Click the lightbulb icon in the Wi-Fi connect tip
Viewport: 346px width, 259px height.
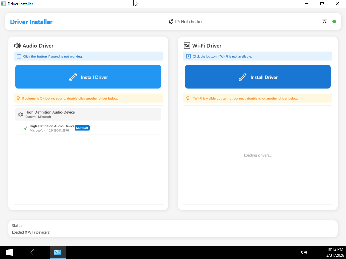coord(188,98)
